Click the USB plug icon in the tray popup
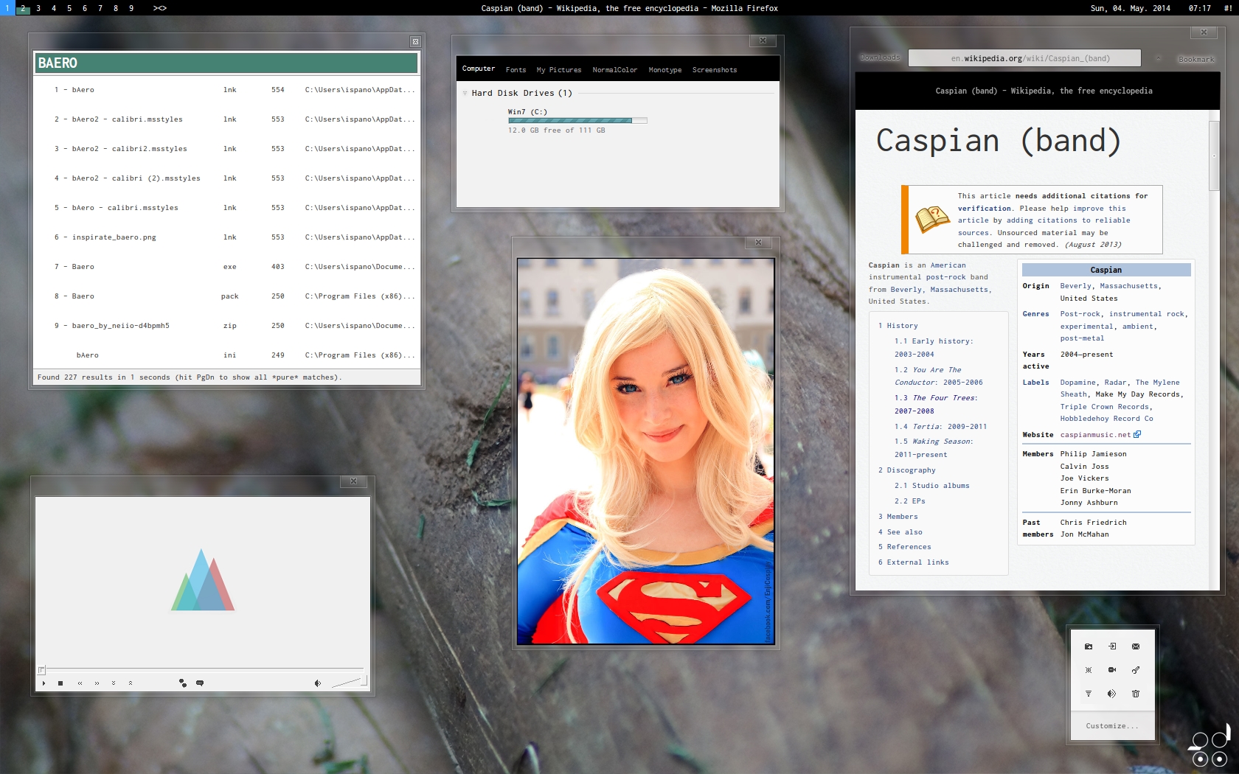 pos(1136,670)
